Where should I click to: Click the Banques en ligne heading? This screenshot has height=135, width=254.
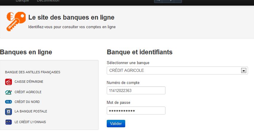pos(26,52)
